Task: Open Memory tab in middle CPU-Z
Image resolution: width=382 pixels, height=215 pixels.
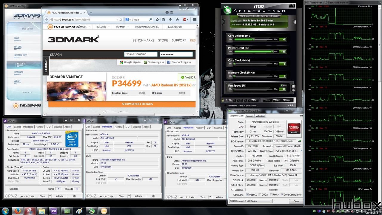Action: (118, 127)
